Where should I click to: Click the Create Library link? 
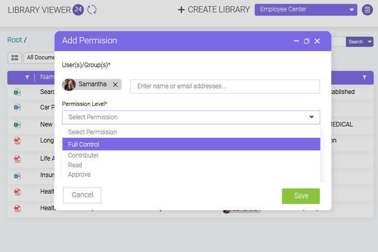click(218, 10)
